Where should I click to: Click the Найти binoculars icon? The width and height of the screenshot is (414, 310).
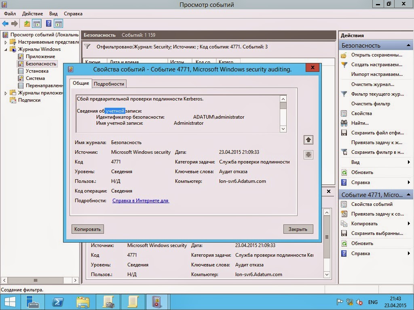tap(344, 123)
